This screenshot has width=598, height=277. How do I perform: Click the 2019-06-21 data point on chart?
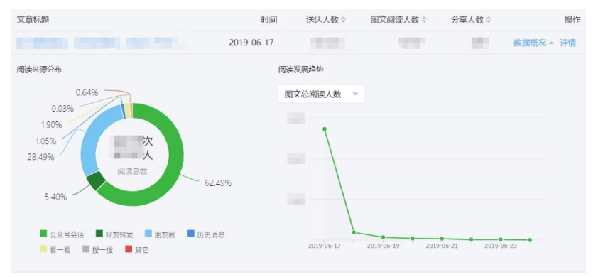pyautogui.click(x=442, y=239)
